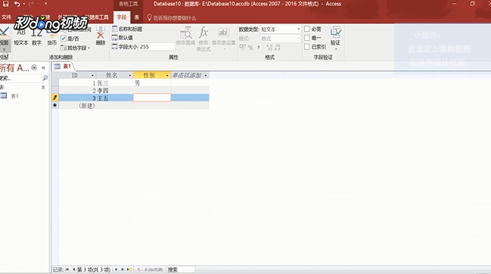Click the 表1 table icon in navigation pane
Image resolution: width=491 pixels, height=274 pixels.
pyautogui.click(x=4, y=96)
